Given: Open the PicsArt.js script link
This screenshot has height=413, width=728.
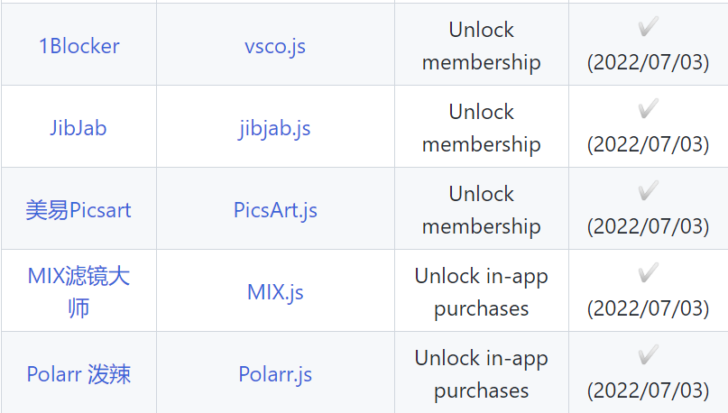Looking at the screenshot, I should coord(275,210).
